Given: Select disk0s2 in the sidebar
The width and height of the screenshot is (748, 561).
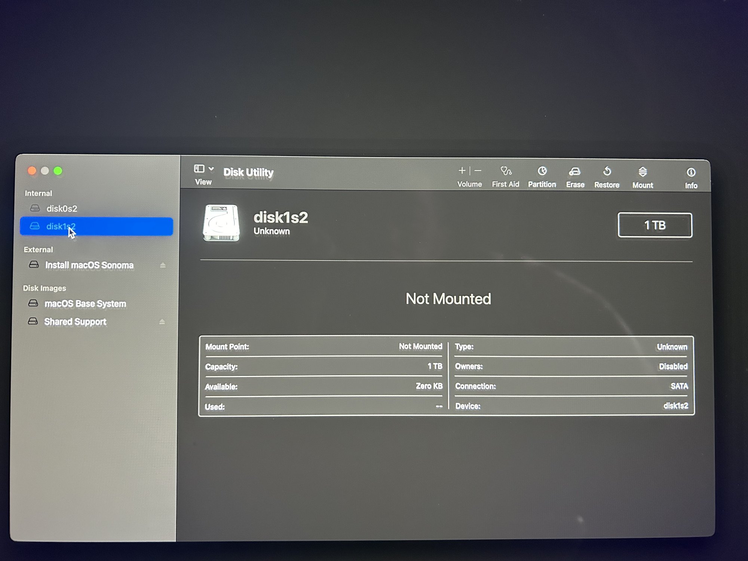Looking at the screenshot, I should click(x=62, y=208).
